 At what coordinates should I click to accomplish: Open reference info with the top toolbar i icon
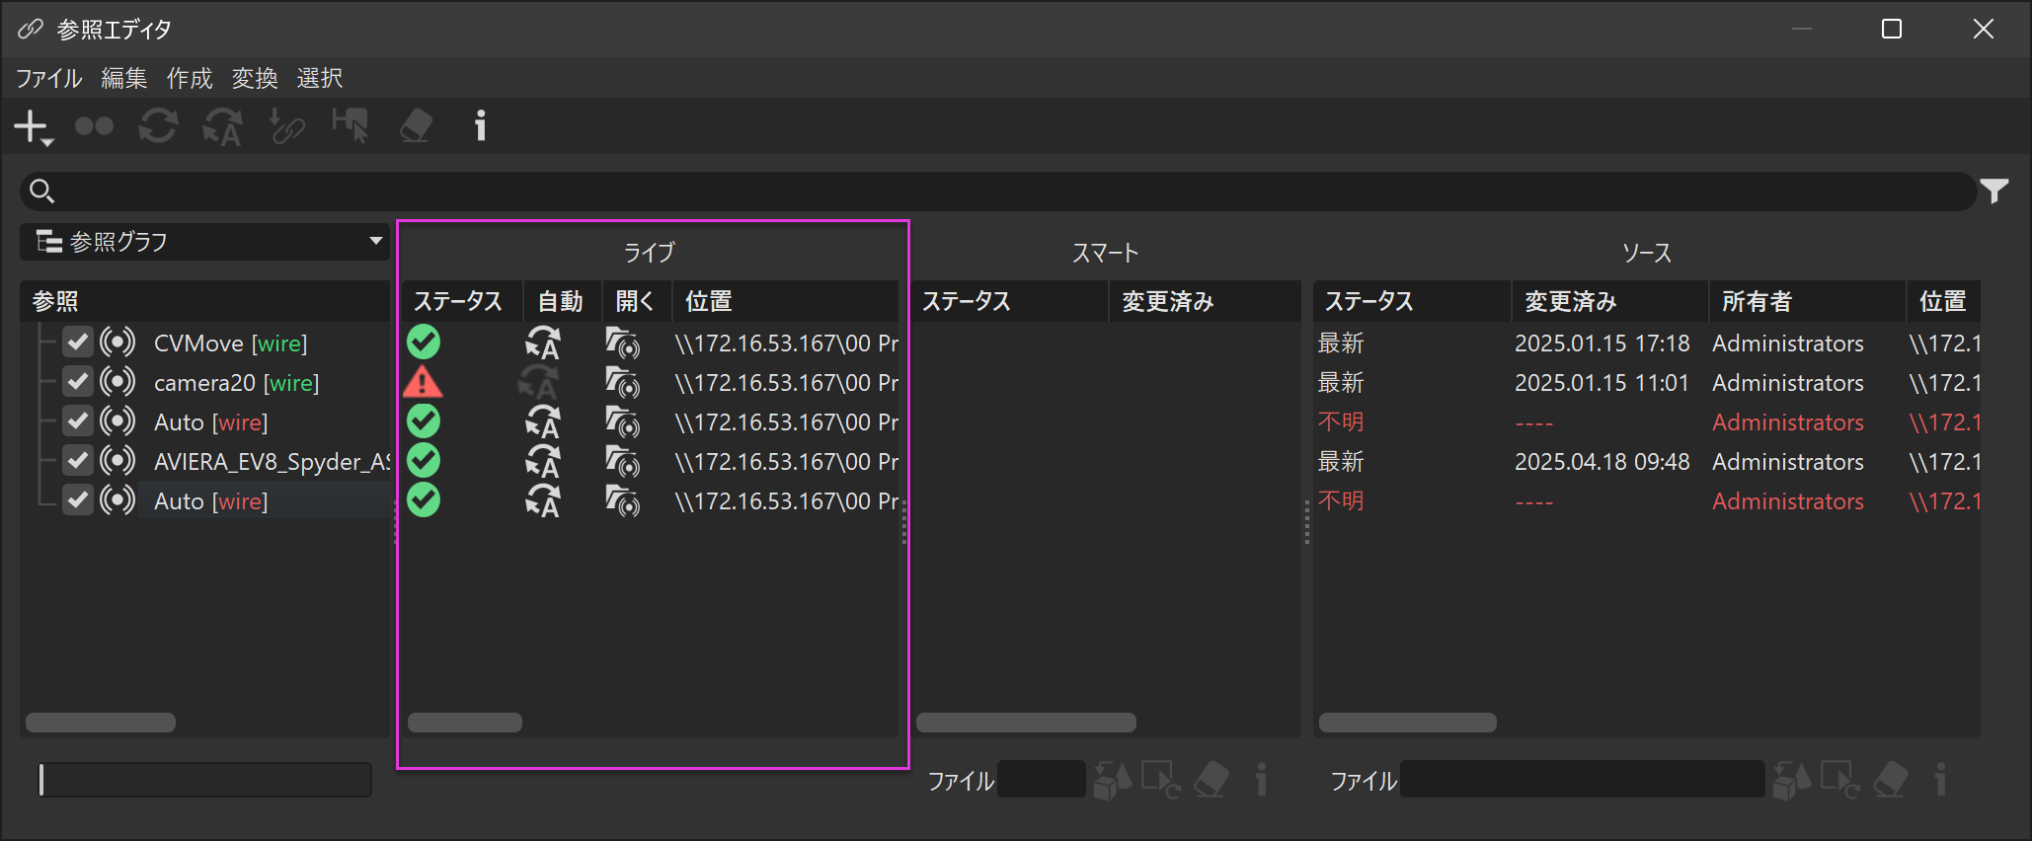(481, 126)
